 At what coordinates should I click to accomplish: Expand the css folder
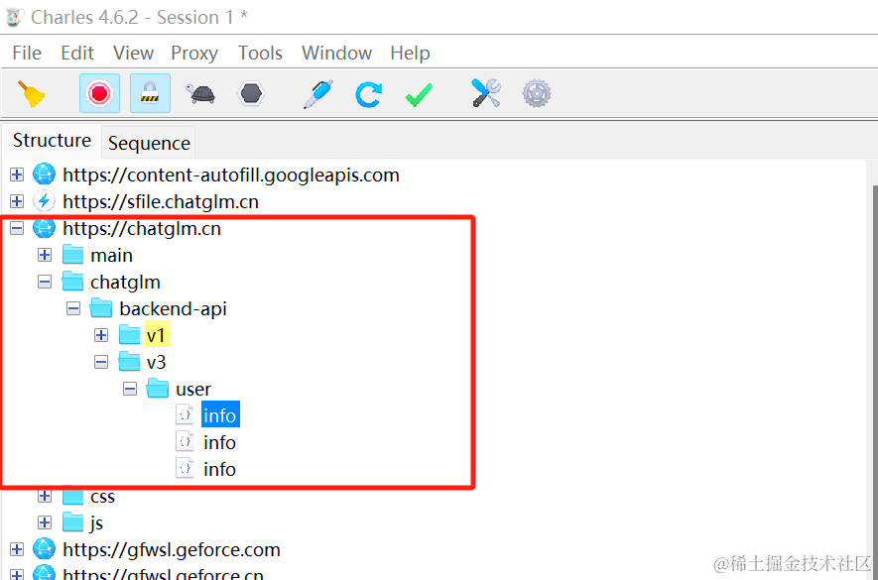click(45, 496)
